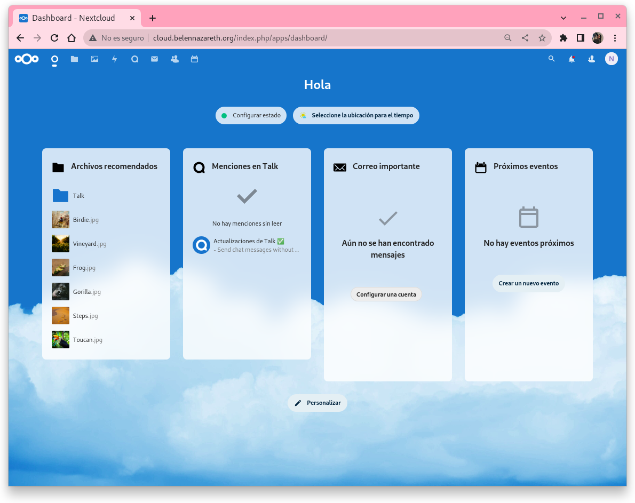The image size is (635, 503).
Task: Click the Personalizar button
Action: [x=317, y=403]
